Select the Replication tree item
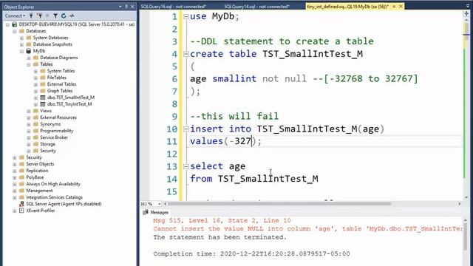The width and height of the screenshot is (473, 266). 37,171
